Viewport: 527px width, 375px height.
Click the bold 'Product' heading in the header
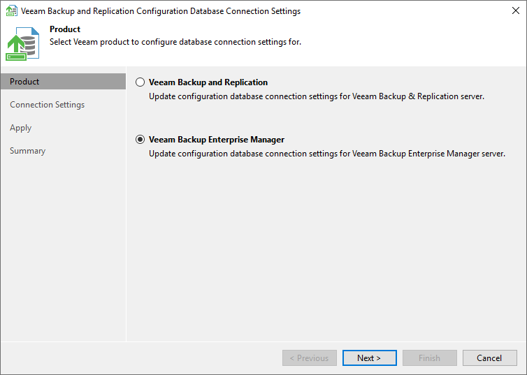[x=65, y=29]
